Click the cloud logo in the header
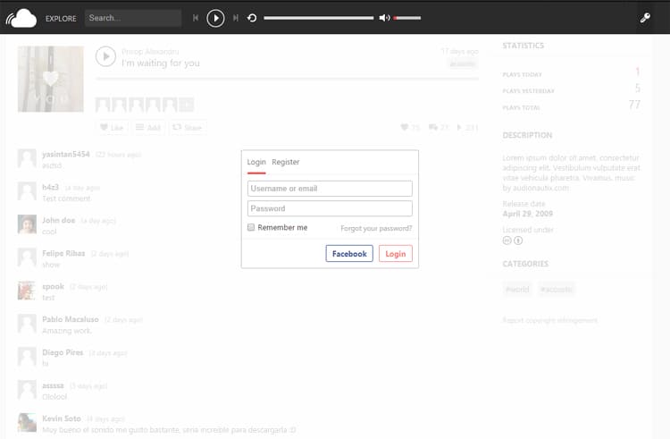Viewport: 670px width, 439px height. pos(21,19)
